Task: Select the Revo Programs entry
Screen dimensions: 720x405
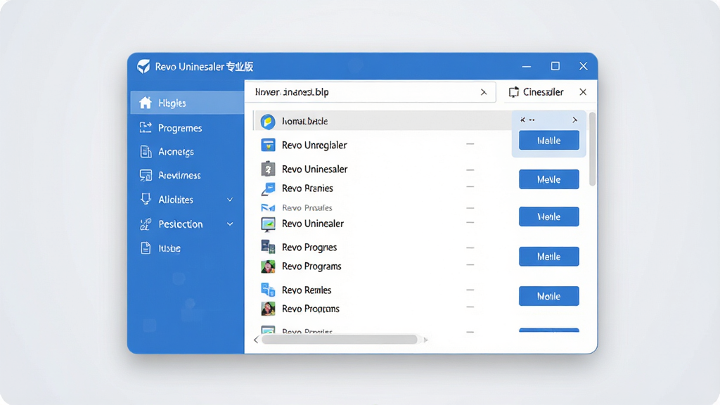Action: coord(311,266)
